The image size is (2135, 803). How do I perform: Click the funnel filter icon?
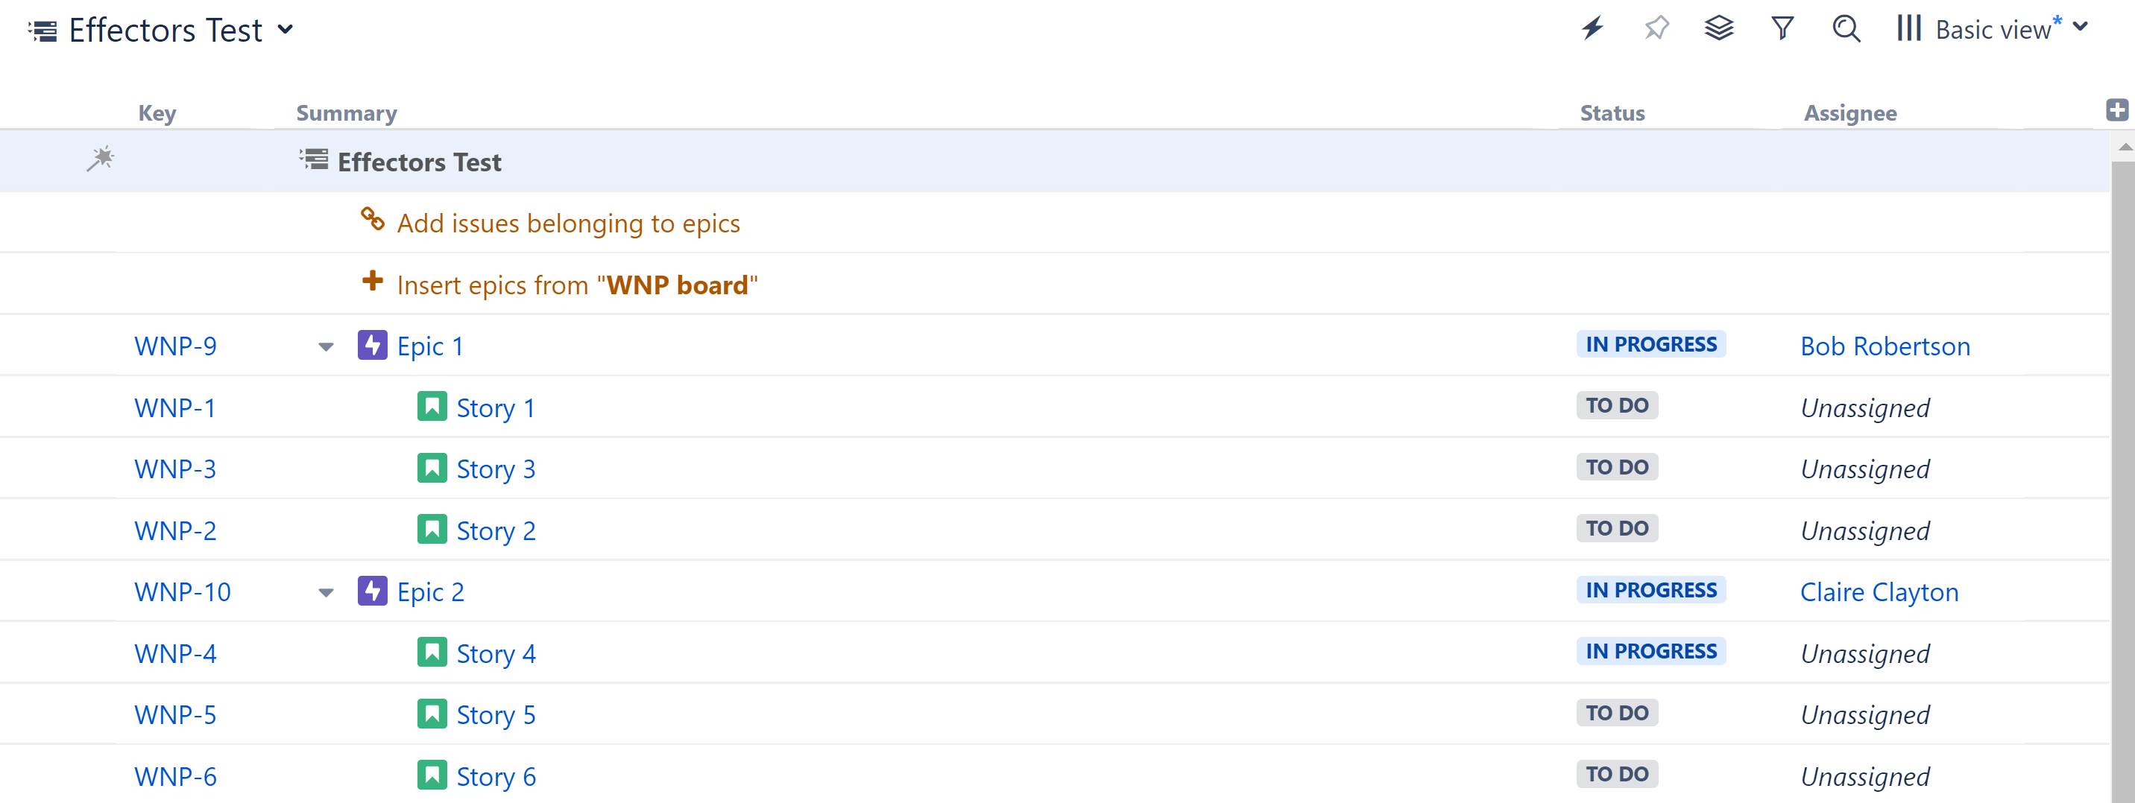(1782, 29)
